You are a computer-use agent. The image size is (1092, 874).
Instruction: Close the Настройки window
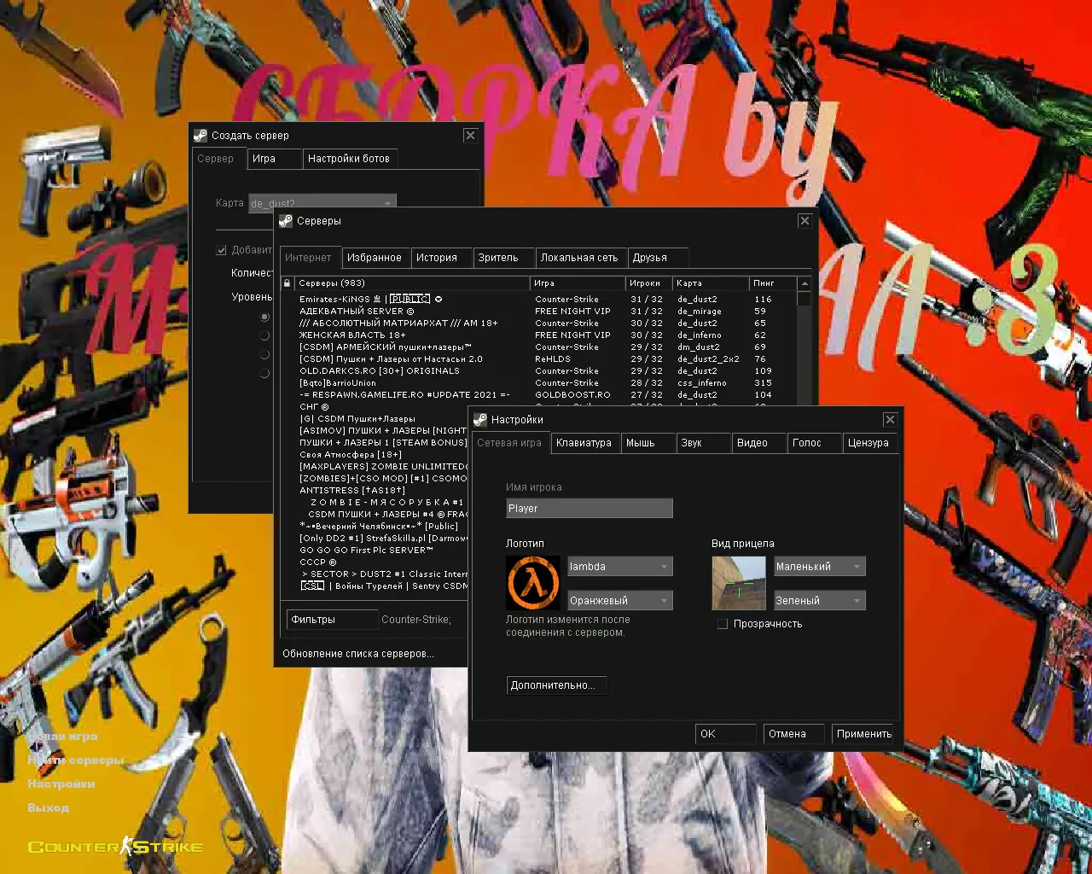[x=890, y=419]
